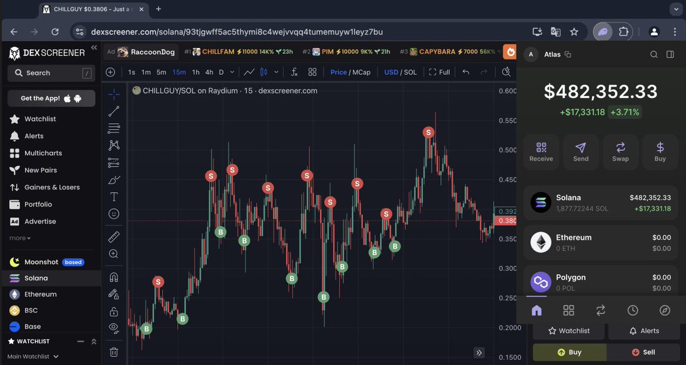Screen dimensions: 686x365
Task: Search inside the Phantom wallet
Action: pos(654,54)
